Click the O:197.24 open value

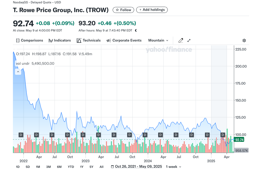click(x=23, y=54)
